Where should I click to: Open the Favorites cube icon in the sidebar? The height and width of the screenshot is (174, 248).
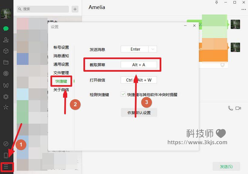(6, 51)
